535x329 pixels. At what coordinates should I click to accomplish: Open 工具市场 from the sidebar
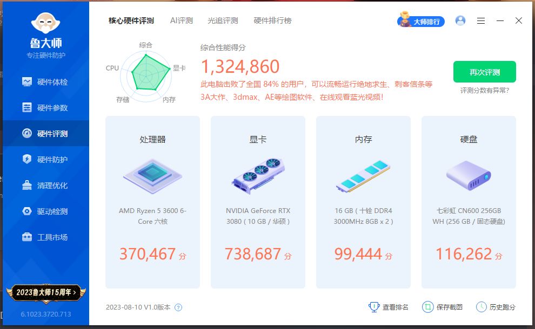(x=46, y=237)
